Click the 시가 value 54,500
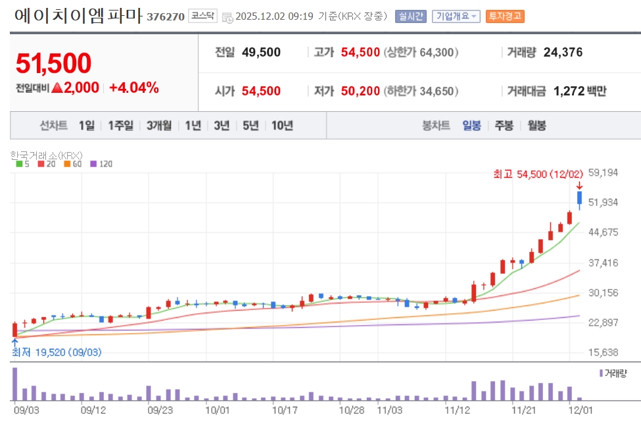The width and height of the screenshot is (641, 435). (261, 91)
